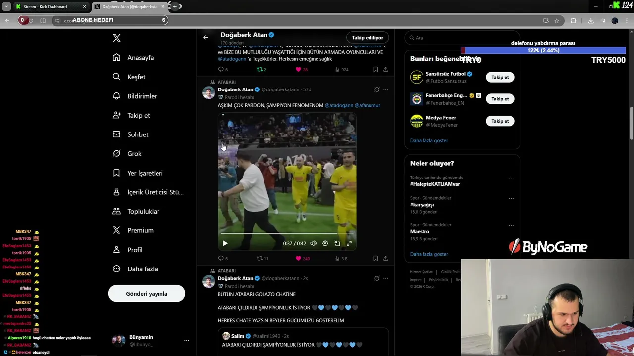Open more options on the 57d post
634x356 pixels.
pyautogui.click(x=386, y=89)
